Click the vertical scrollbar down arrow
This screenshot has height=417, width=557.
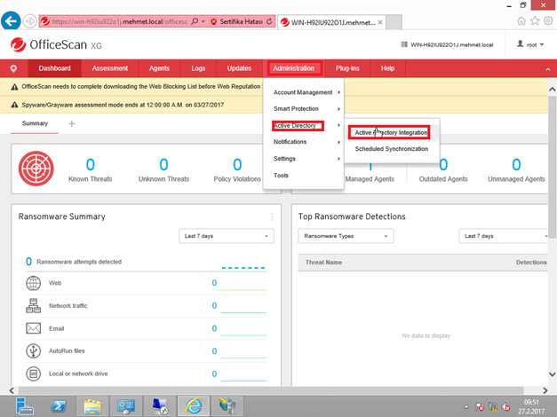click(552, 374)
